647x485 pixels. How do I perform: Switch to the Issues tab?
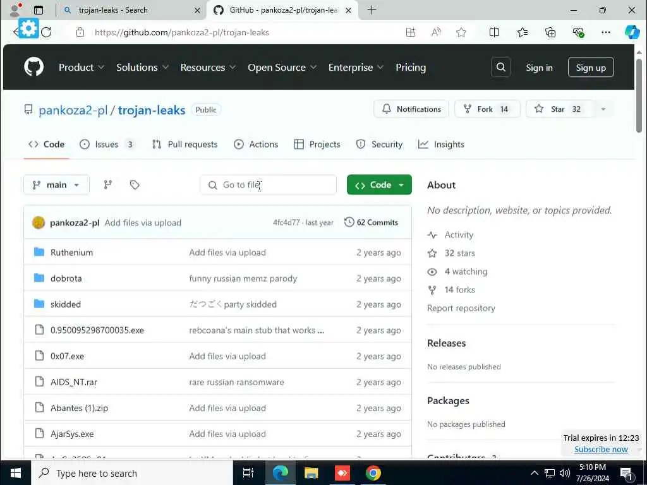(x=107, y=145)
